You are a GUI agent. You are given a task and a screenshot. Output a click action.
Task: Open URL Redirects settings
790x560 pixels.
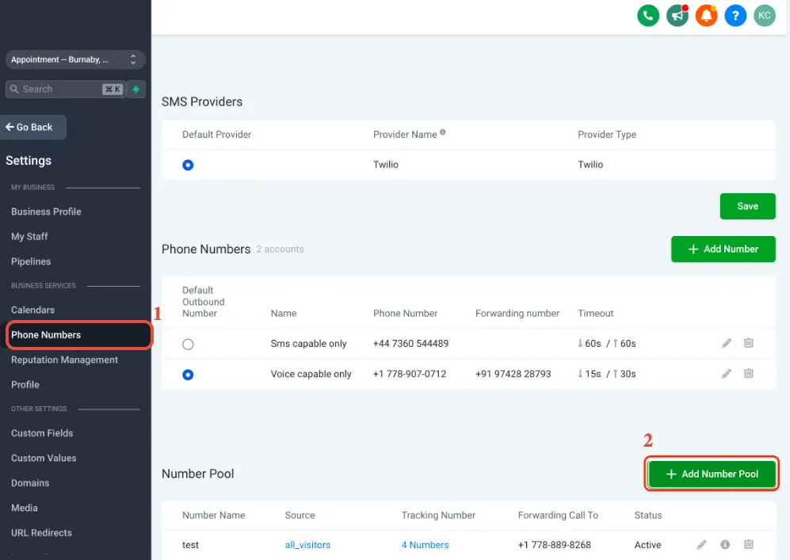42,532
